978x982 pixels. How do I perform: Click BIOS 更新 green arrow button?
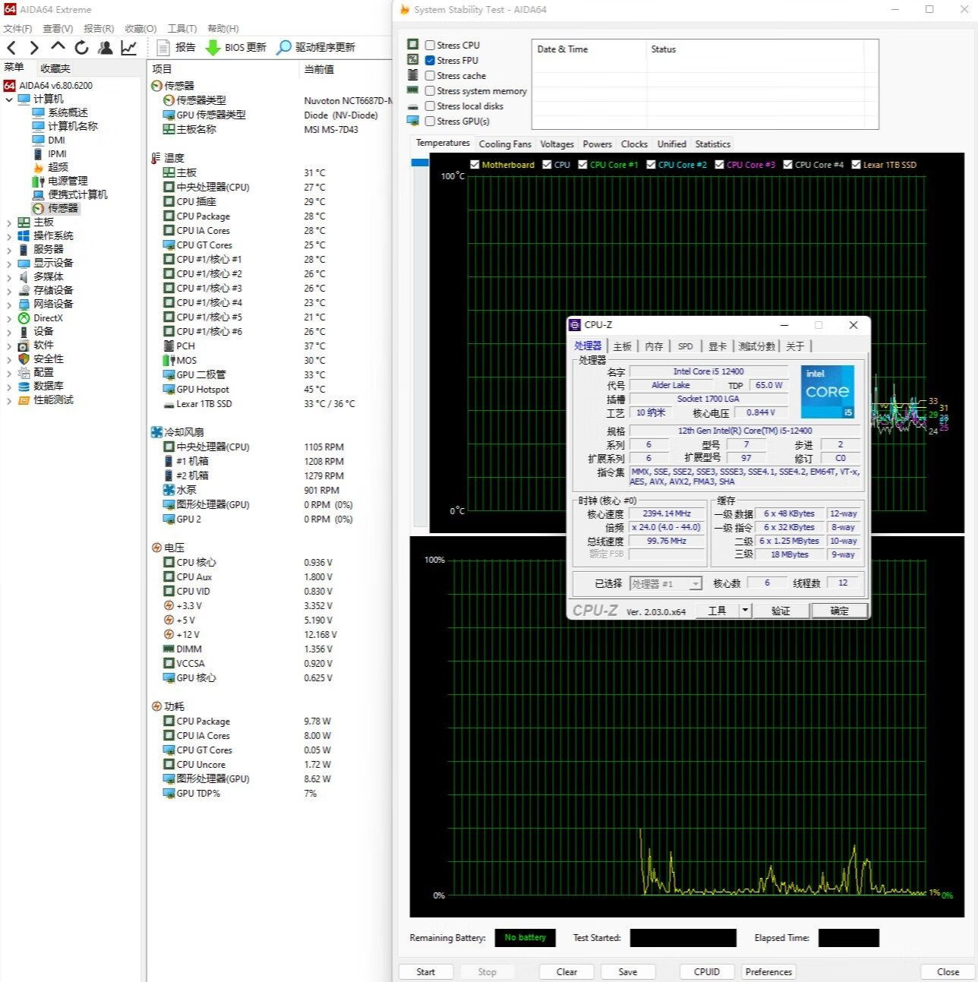(236, 47)
